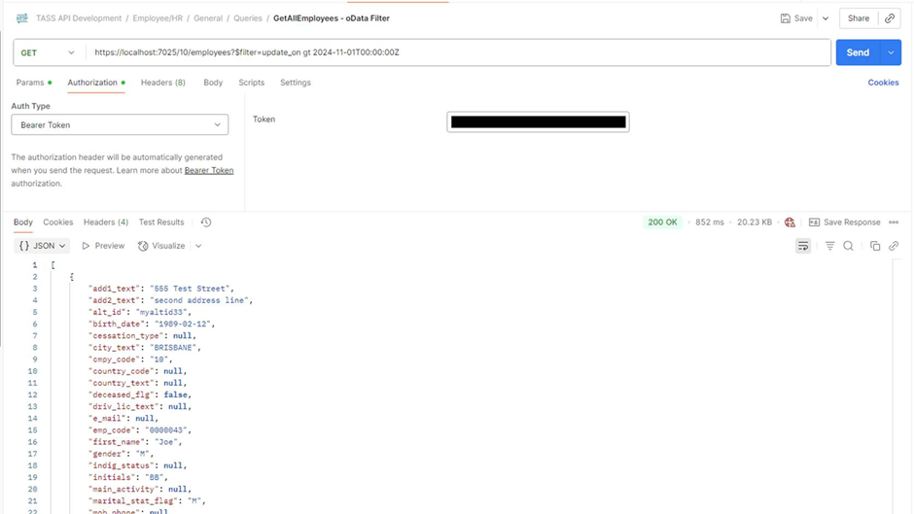Screen dimensions: 914x514
Task: Open the JSON format dropdown
Action: [x=43, y=246]
